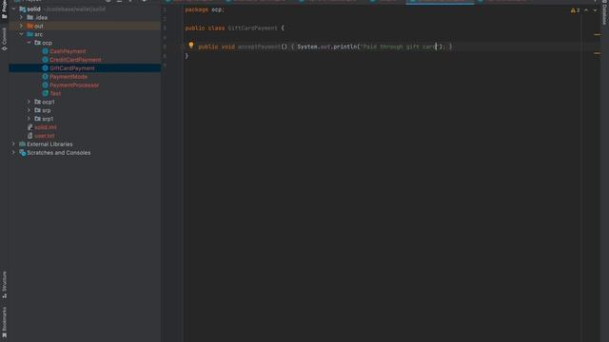The image size is (609, 342).
Task: Click External Libraries icon
Action: point(22,144)
